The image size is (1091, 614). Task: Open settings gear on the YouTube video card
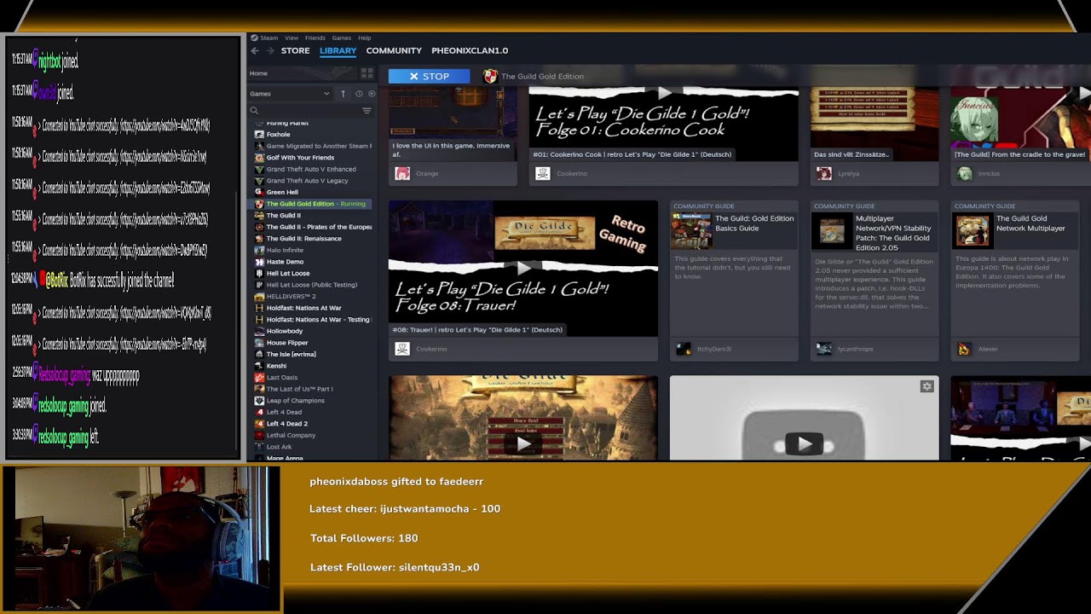926,387
